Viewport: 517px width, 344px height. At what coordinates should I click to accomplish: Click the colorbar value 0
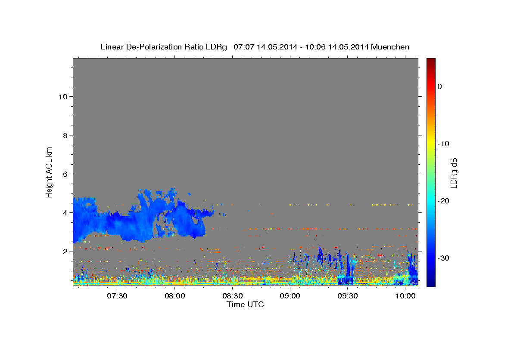click(440, 86)
